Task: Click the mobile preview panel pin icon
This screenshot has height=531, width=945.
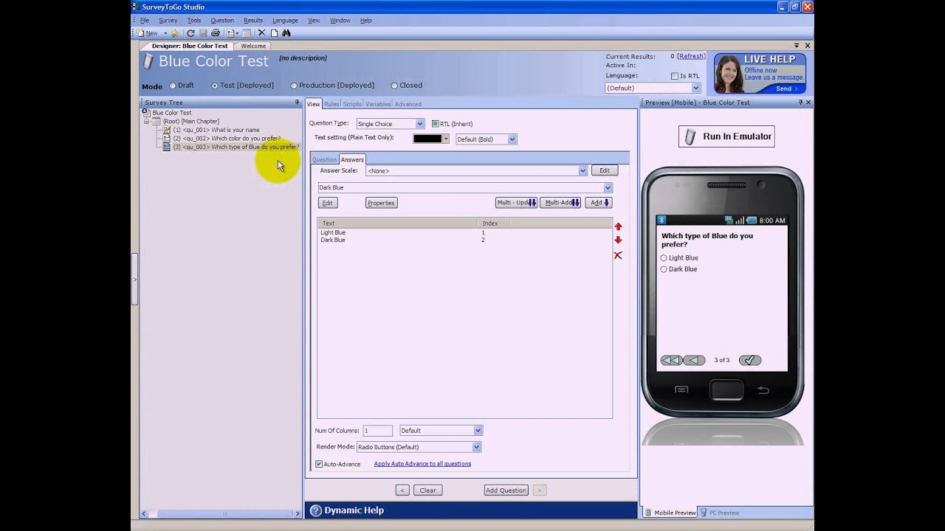Action: tap(800, 103)
